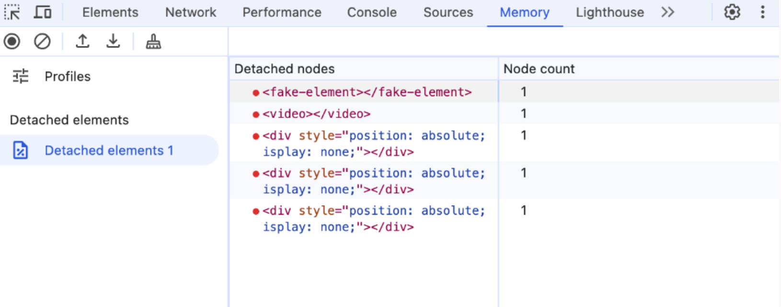
Task: Select the video detached node row
Action: pos(505,113)
